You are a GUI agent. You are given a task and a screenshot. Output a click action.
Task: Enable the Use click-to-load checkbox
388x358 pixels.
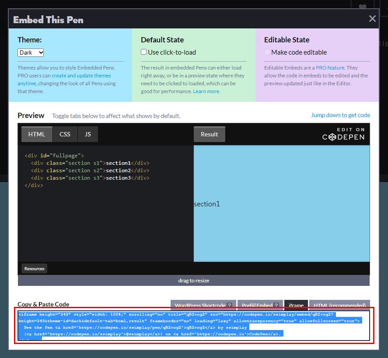click(143, 52)
